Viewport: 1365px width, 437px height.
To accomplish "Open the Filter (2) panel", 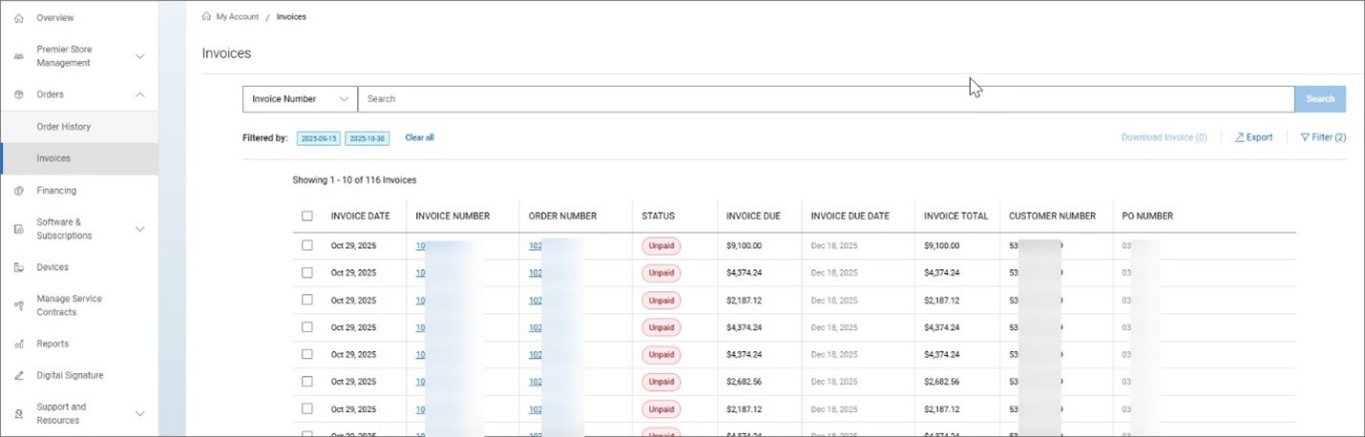I will tap(1323, 137).
